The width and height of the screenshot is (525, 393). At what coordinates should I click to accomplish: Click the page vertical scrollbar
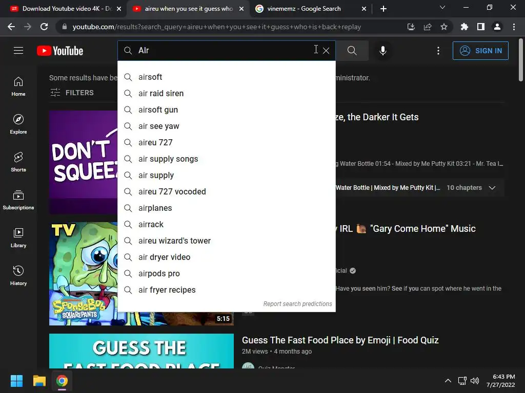click(x=521, y=60)
